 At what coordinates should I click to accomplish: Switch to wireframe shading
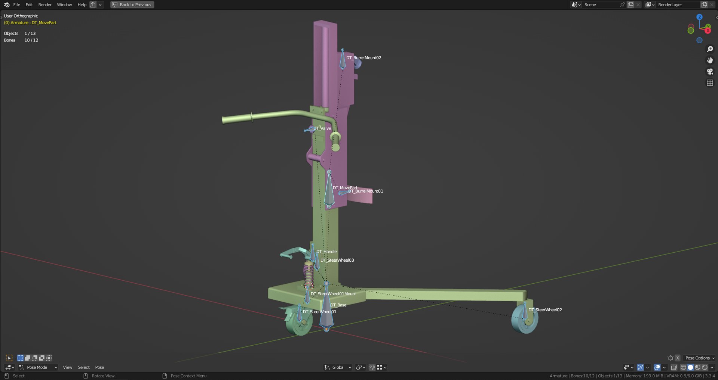(683, 367)
